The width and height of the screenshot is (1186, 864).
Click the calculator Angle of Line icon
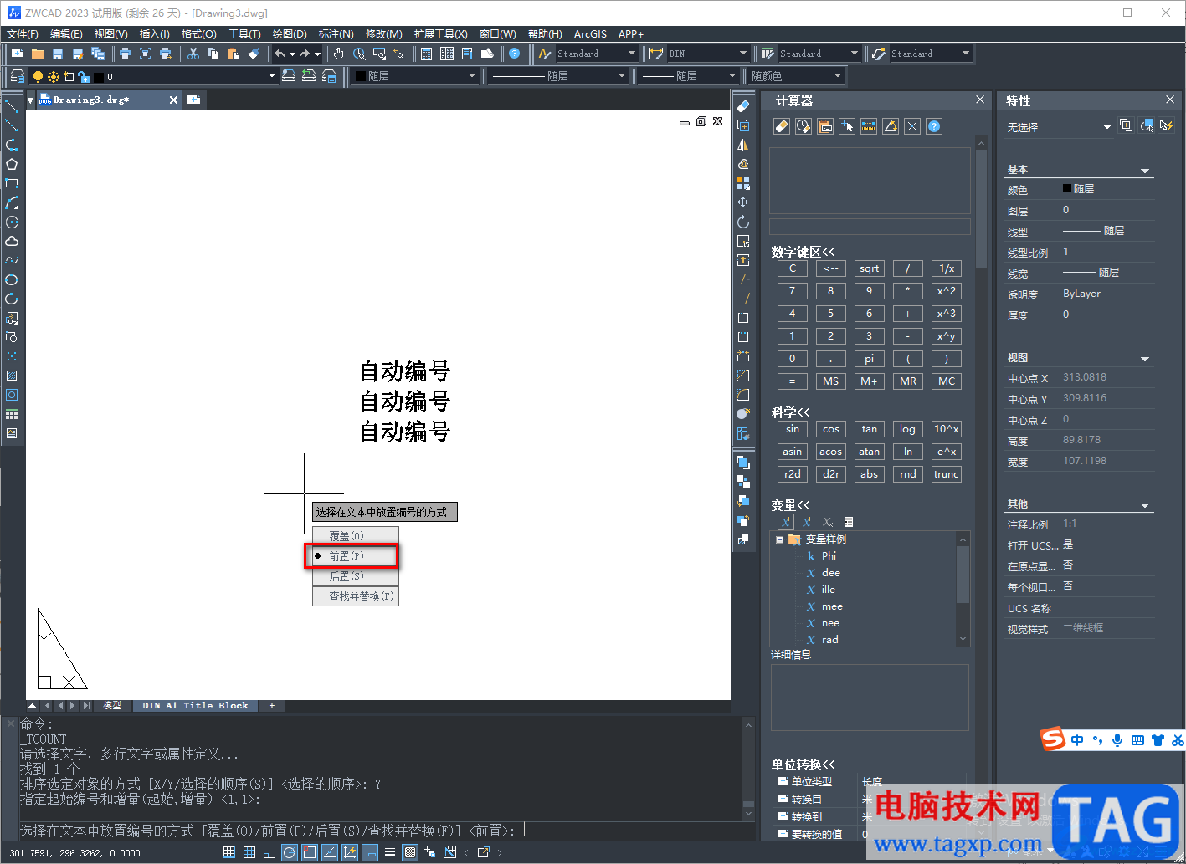pos(891,126)
